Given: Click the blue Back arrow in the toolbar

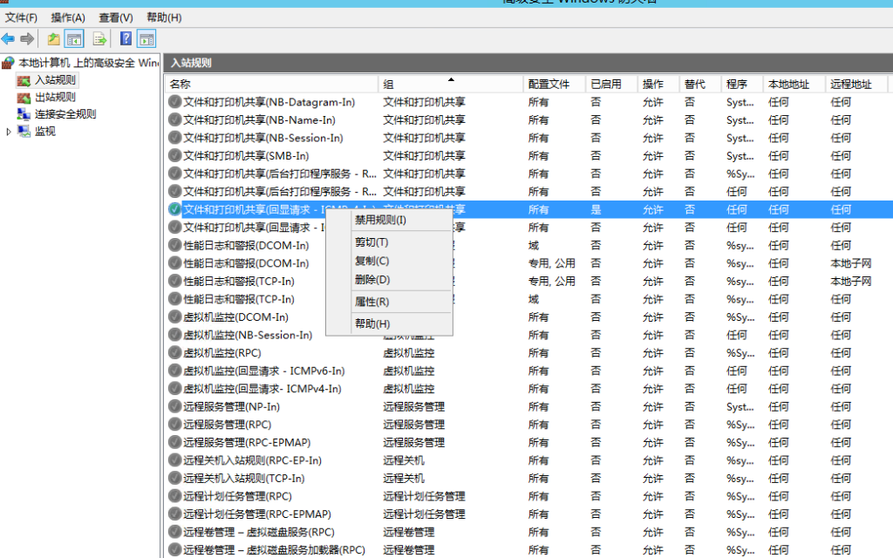Looking at the screenshot, I should pos(9,38).
